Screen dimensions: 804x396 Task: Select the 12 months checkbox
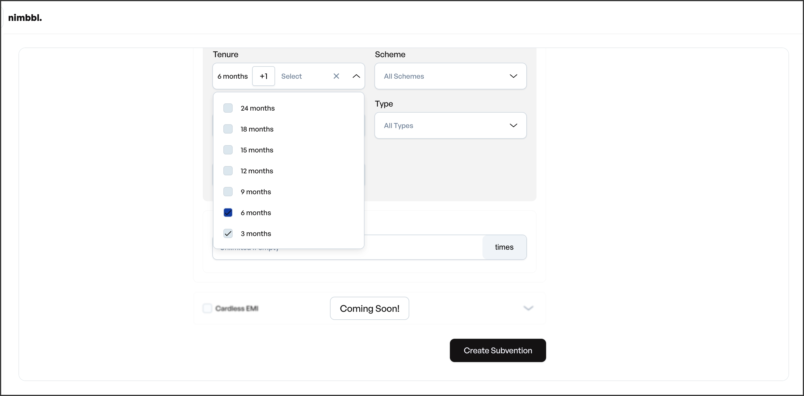point(228,171)
